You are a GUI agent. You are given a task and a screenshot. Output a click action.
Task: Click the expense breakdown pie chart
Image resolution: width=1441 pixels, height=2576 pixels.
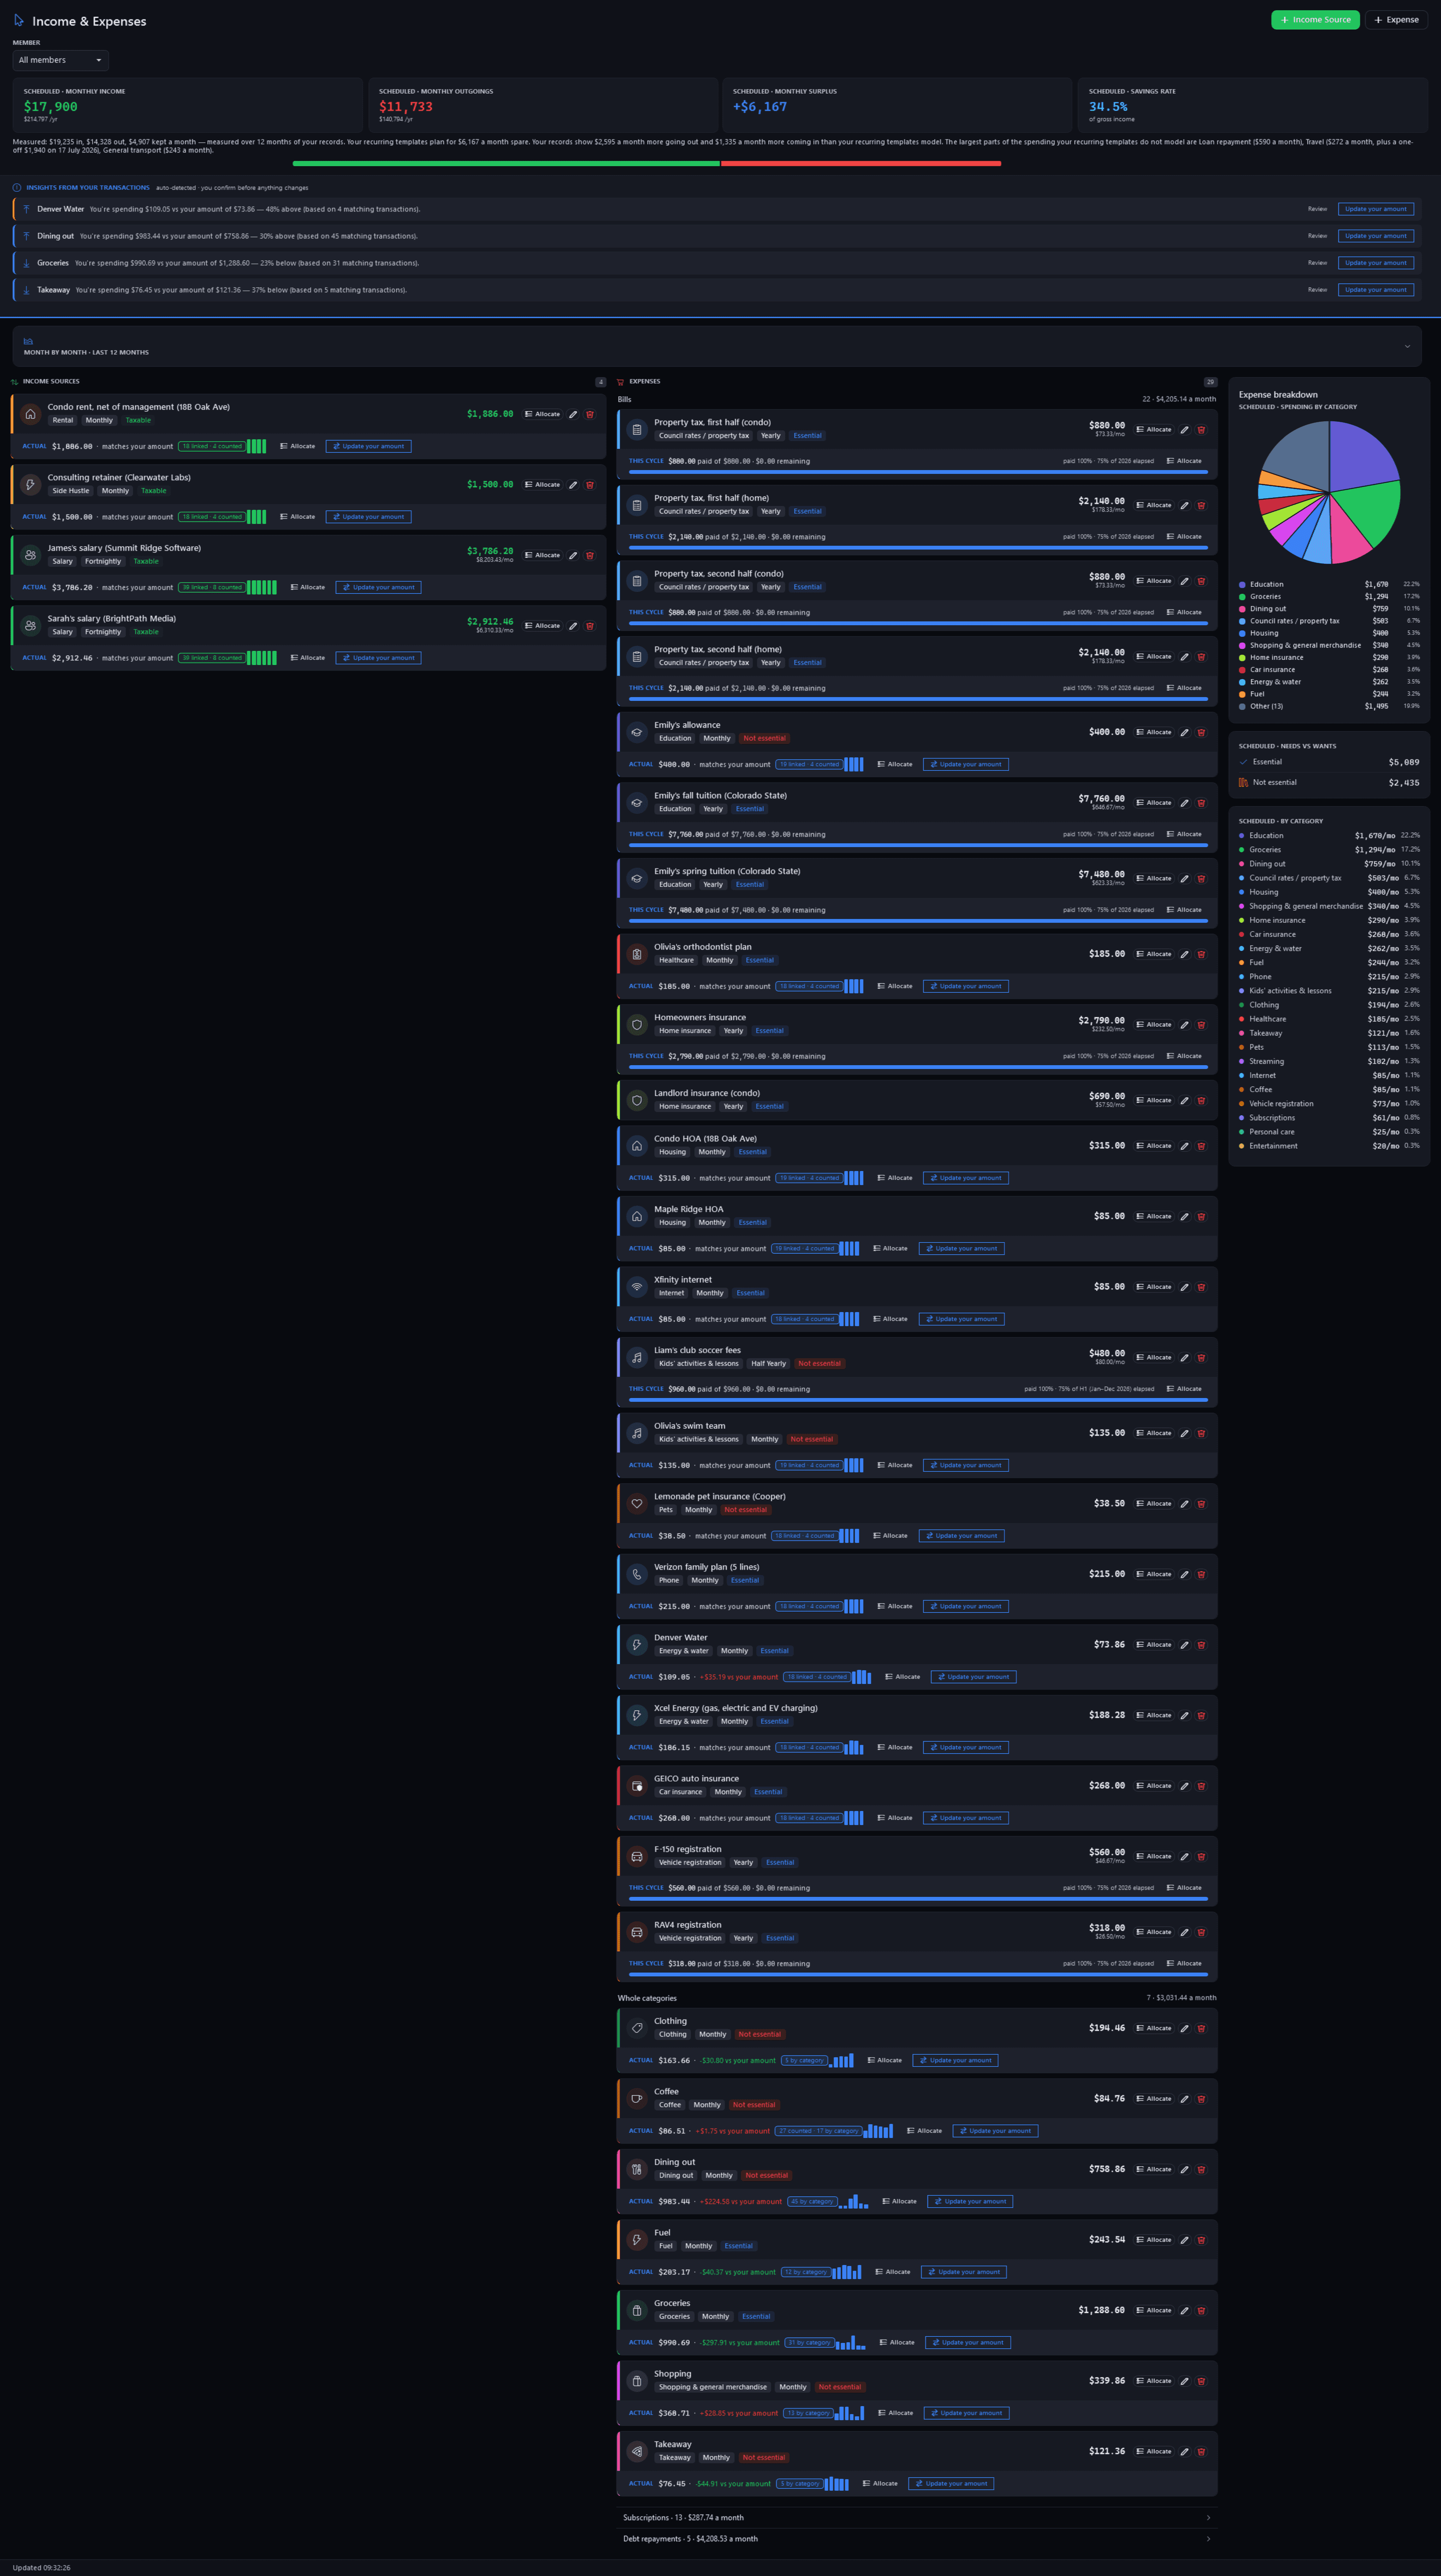click(1329, 492)
